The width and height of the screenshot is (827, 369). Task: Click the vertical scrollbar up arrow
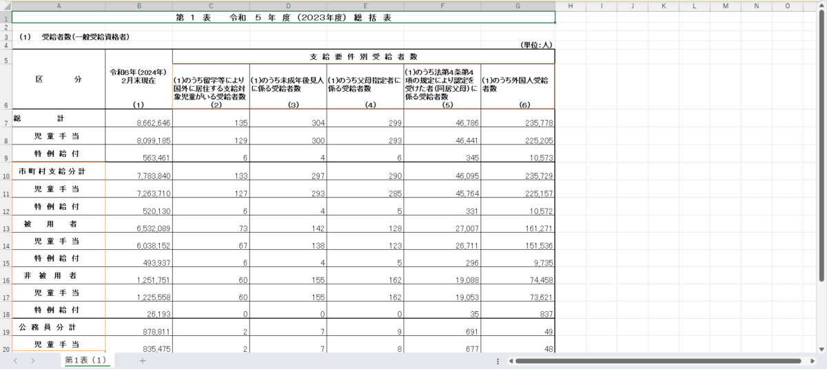tap(821, 6)
